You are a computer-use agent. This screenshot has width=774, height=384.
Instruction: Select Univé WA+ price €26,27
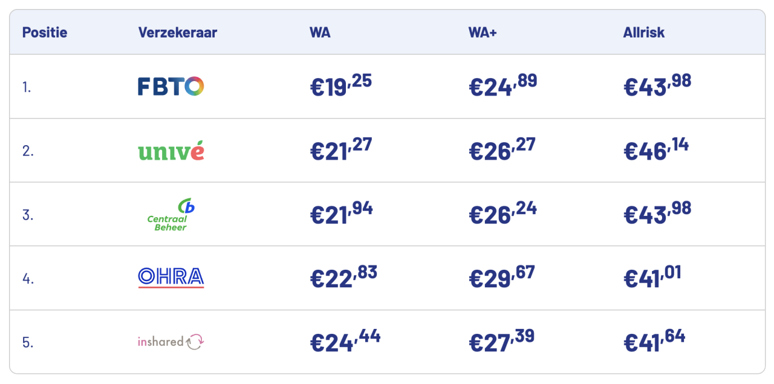tap(502, 151)
